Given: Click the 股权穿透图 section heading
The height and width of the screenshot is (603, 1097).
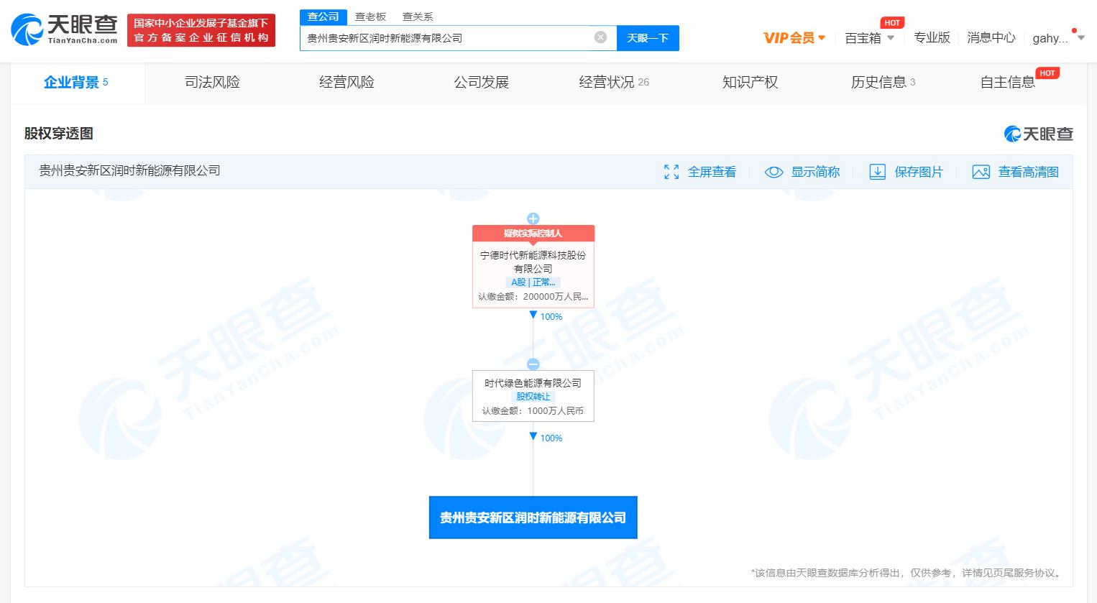Looking at the screenshot, I should [59, 134].
